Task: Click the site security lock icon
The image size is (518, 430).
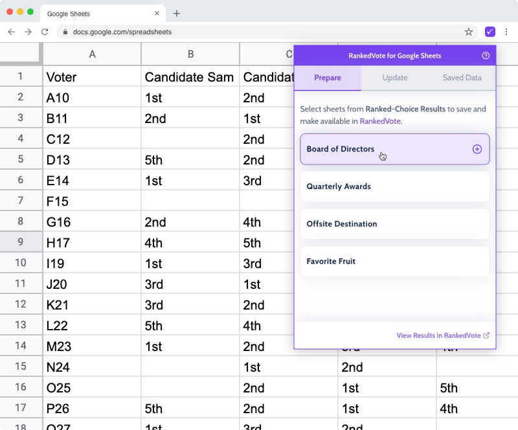Action: tap(66, 32)
